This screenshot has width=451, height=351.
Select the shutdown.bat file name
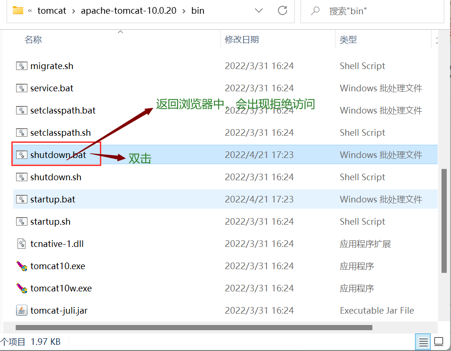pyautogui.click(x=58, y=155)
